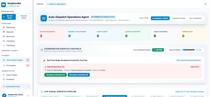Viewport: 210px width, 97px height.
Task: Click the Accept as Volunteer B button
Action: coord(79,75)
